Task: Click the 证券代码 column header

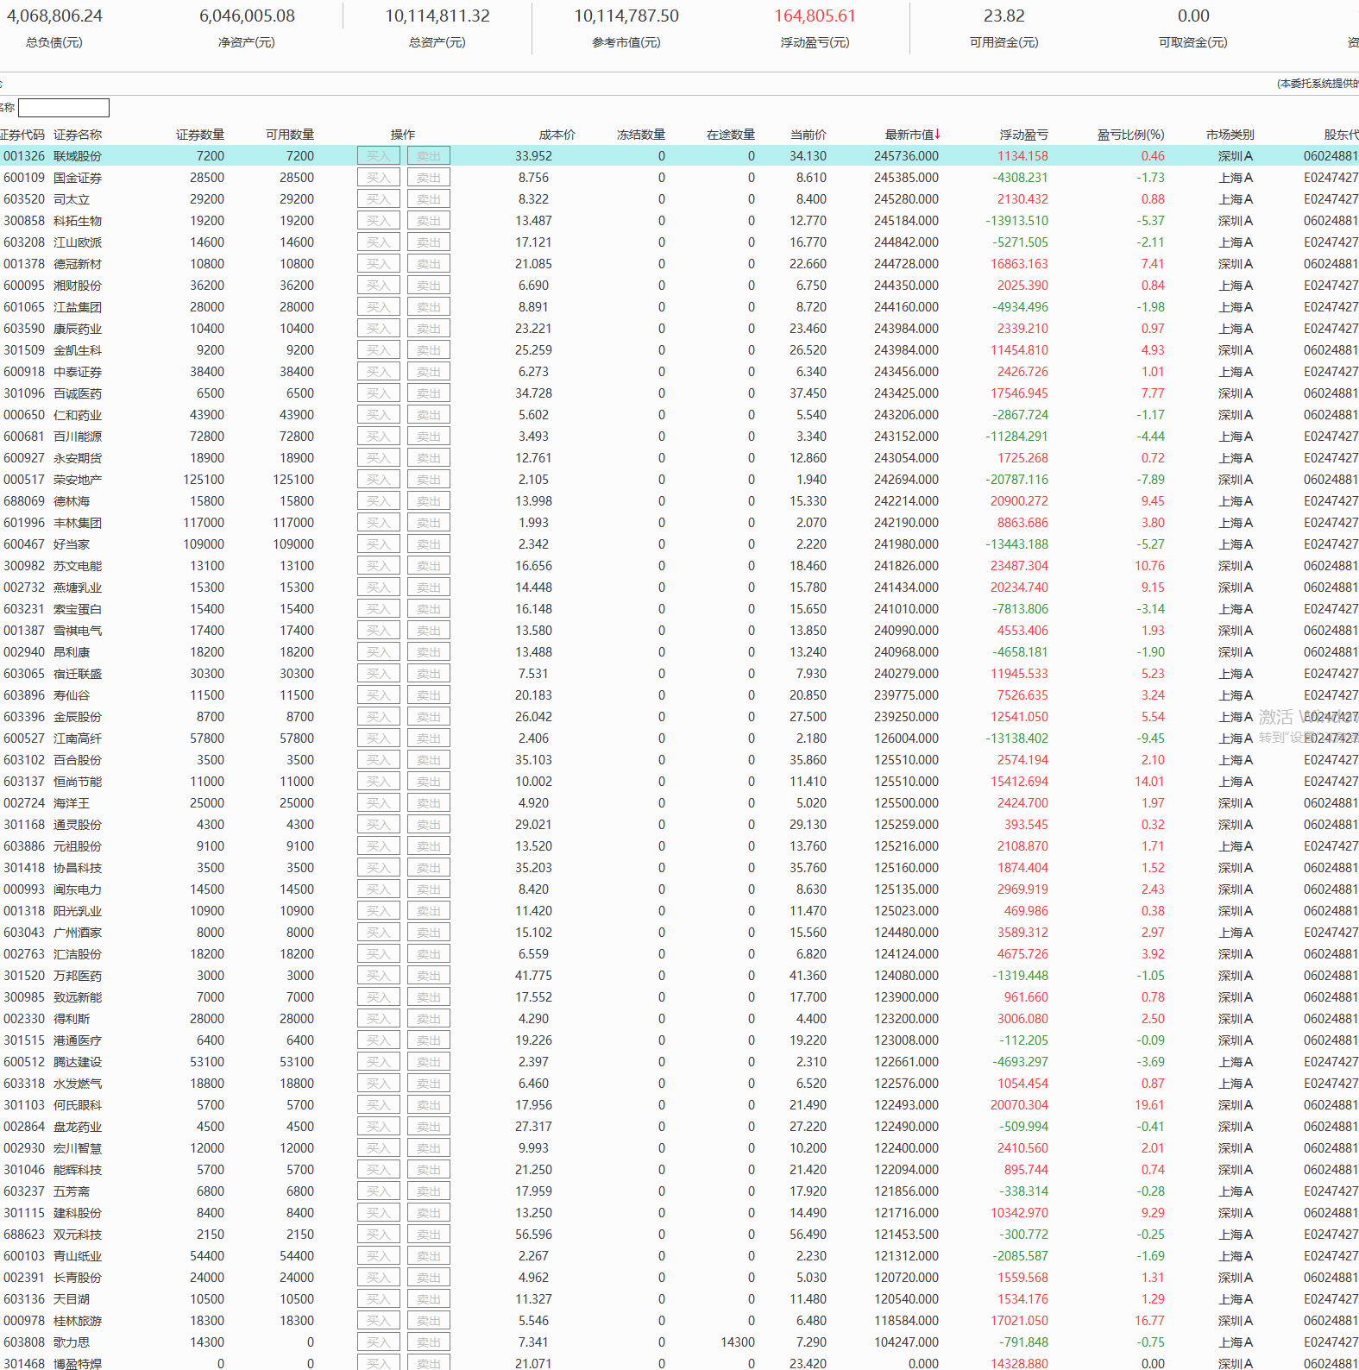Action: click(22, 135)
